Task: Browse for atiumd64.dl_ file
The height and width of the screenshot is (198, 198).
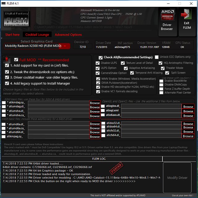Action: (95, 132)
